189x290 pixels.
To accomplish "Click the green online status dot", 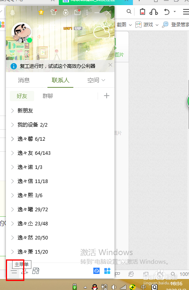I will [x=29, y=40].
